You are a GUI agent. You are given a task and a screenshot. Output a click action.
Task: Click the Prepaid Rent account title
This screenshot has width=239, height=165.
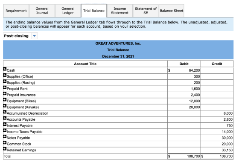[x=17, y=89]
